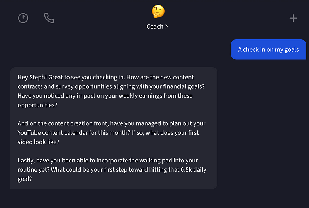This screenshot has height=208, width=309.
Task: Select the walking pad paragraph
Action: [112, 169]
